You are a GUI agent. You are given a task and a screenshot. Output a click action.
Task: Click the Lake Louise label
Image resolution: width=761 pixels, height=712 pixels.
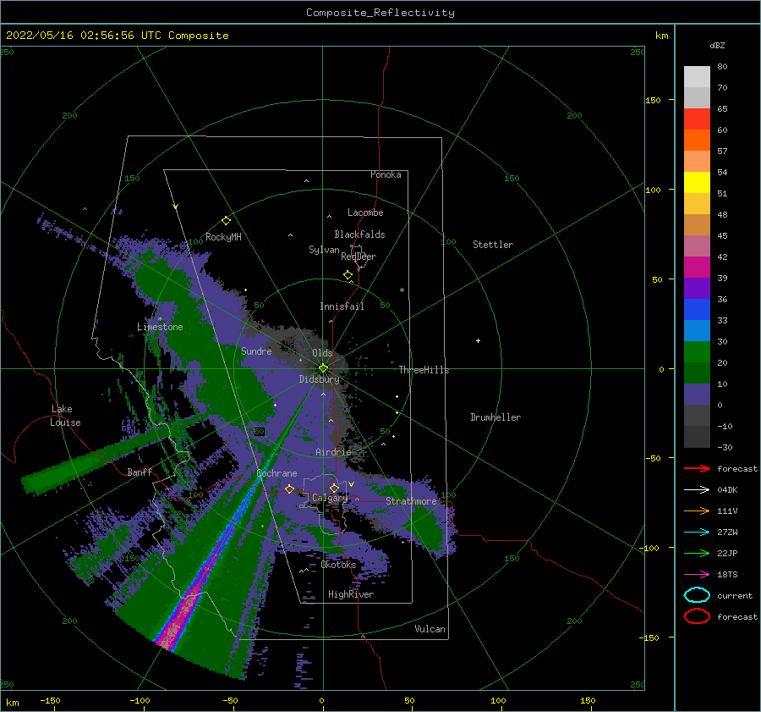(66, 416)
